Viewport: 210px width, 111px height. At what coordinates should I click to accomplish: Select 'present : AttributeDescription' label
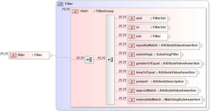pos(160,81)
